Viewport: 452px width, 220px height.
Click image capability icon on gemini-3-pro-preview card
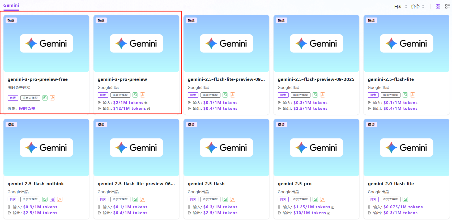(135, 95)
